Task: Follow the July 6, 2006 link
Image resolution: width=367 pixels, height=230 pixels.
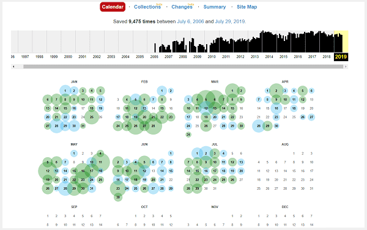Action: 190,21
